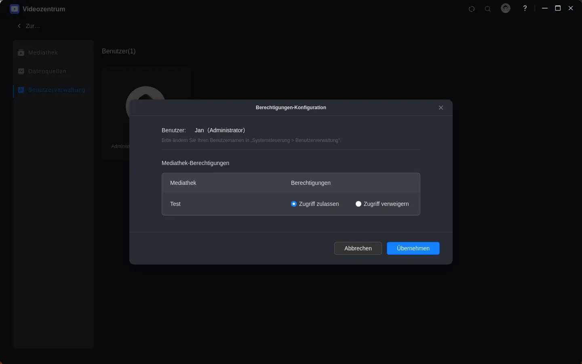
Task: Open help via the question mark icon
Action: (x=525, y=8)
